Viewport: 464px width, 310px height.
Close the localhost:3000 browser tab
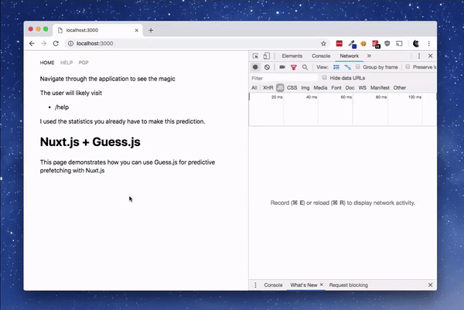point(137,30)
